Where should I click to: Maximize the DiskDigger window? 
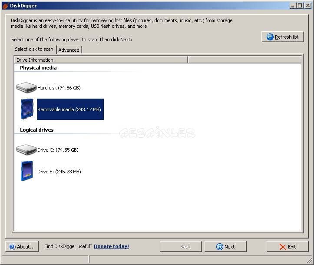(300, 6)
